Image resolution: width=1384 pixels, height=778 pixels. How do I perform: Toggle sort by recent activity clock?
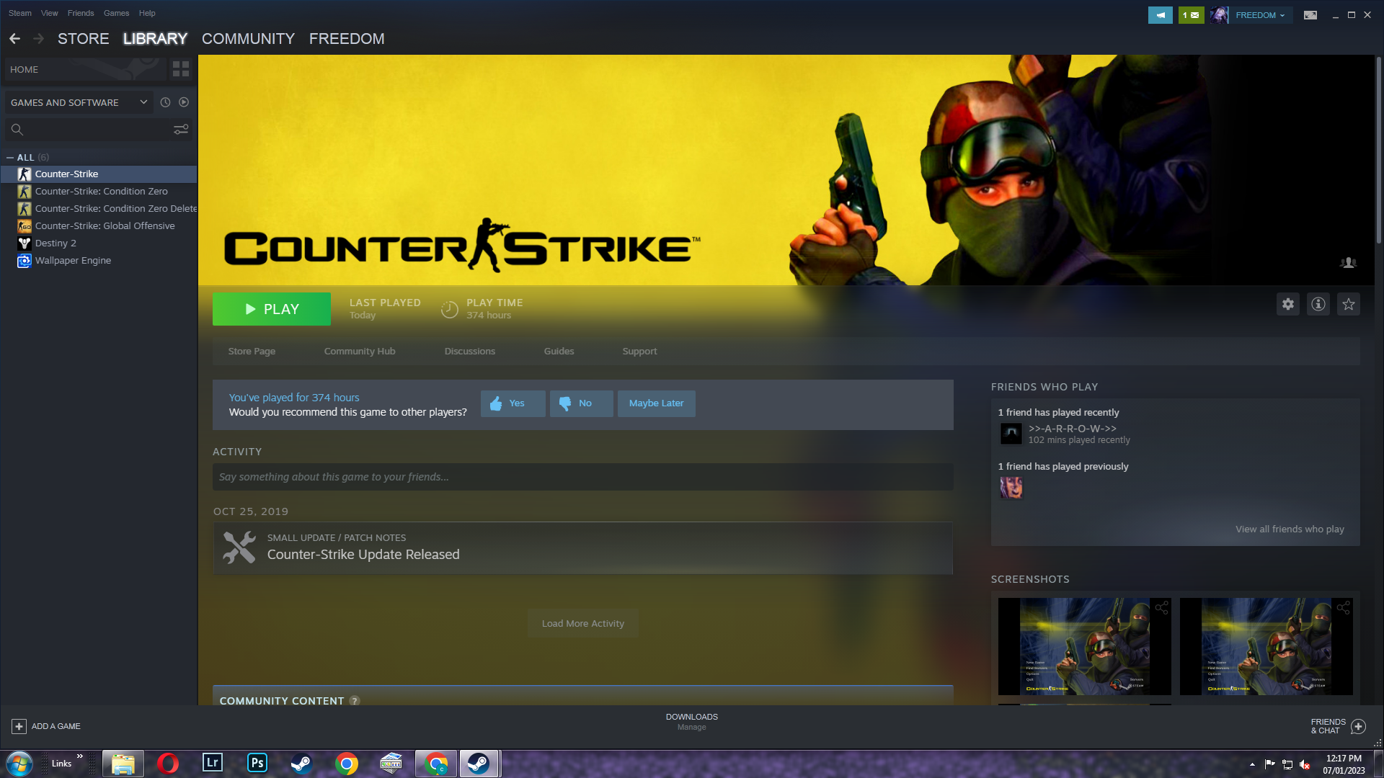tap(165, 102)
